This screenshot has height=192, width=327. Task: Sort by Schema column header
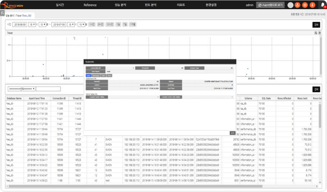pos(248,98)
